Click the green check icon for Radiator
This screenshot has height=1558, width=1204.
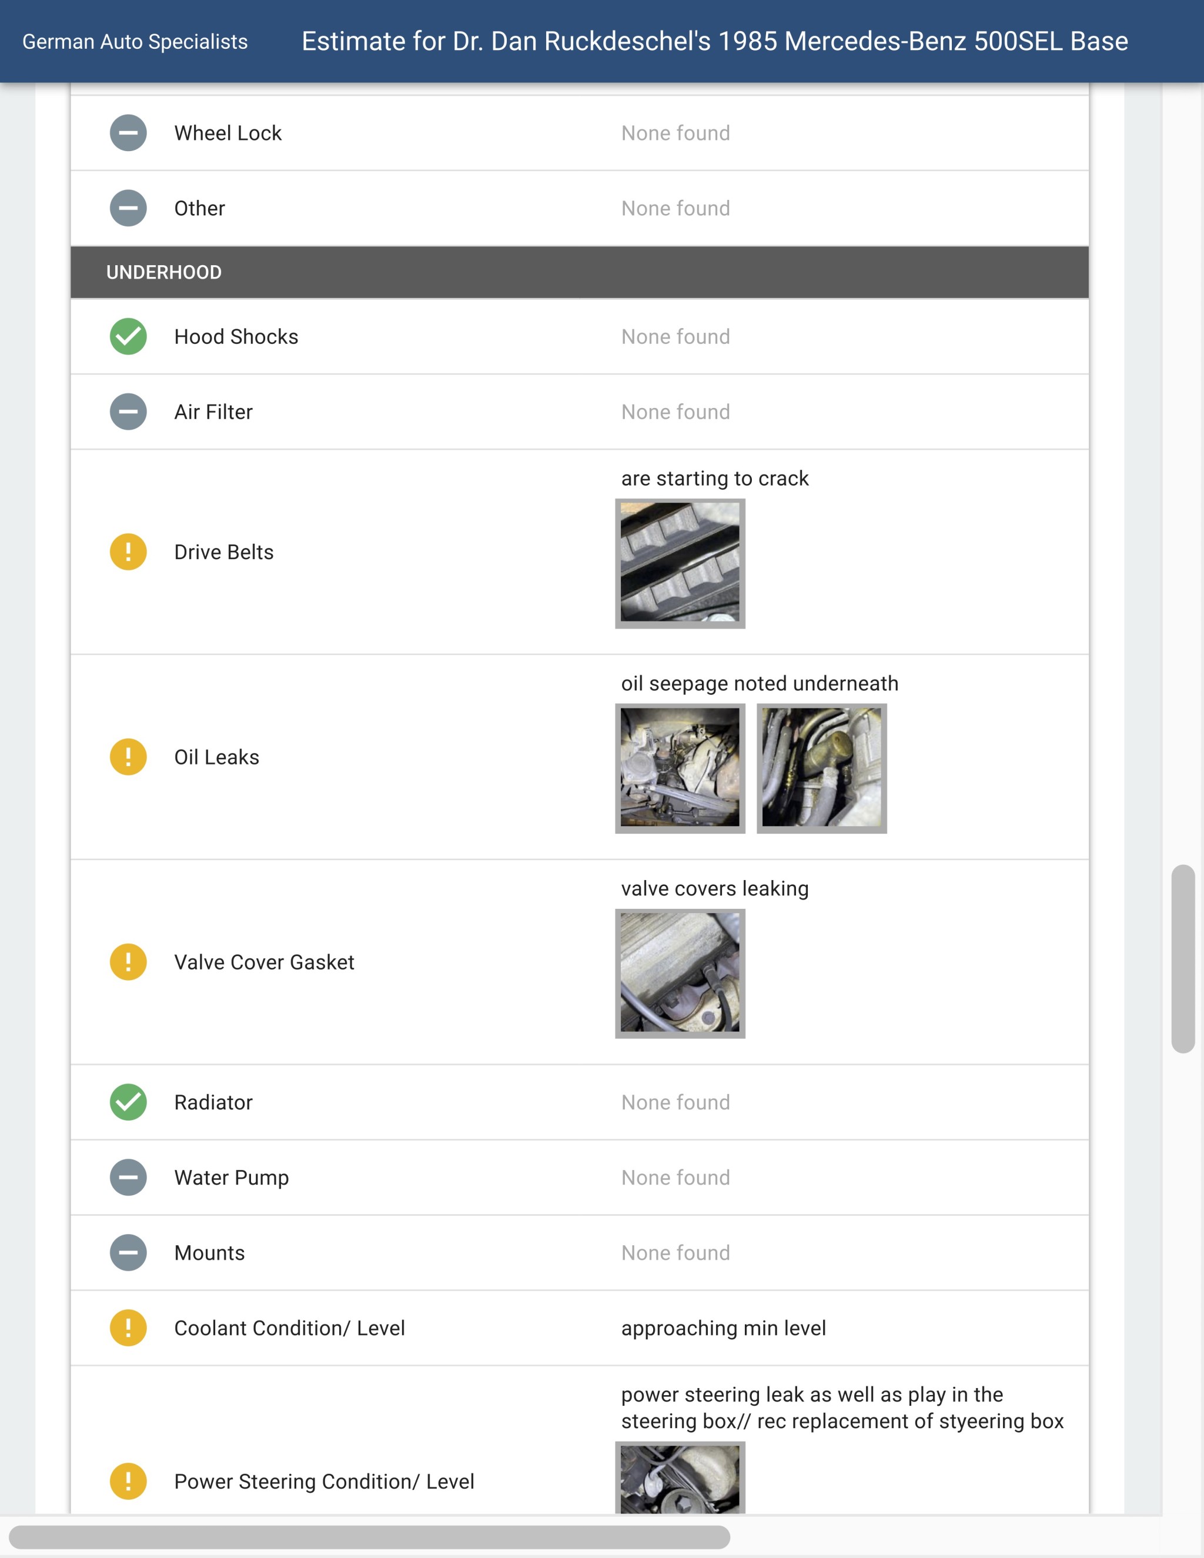click(x=128, y=1101)
